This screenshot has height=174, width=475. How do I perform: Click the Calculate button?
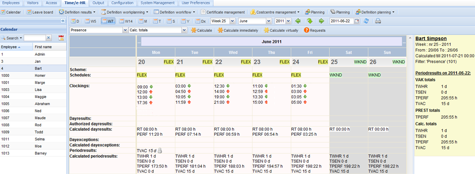coord(201,30)
